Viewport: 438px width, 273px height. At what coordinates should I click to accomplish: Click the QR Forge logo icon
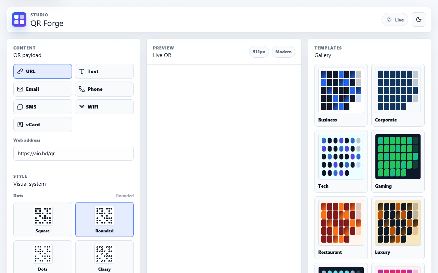coord(19,19)
